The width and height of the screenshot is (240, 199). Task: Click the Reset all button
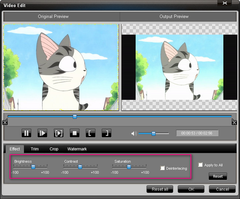coord(160,189)
